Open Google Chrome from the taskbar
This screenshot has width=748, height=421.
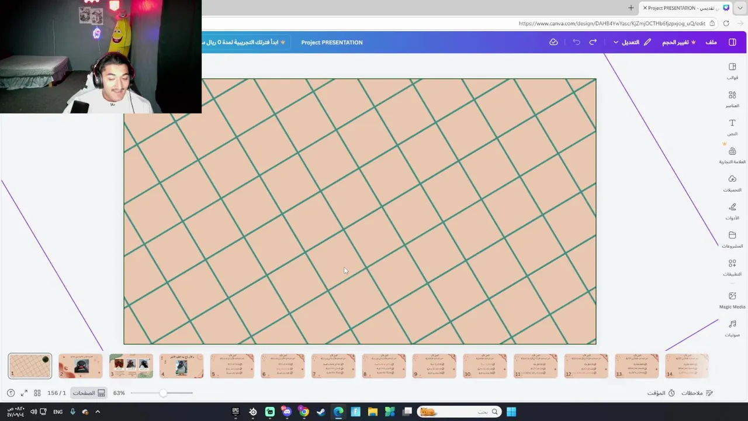click(304, 412)
